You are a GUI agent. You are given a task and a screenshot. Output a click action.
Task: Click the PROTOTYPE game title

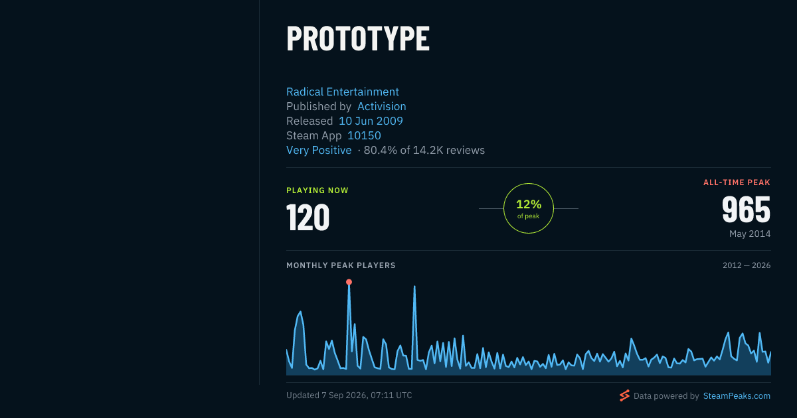tap(358, 38)
